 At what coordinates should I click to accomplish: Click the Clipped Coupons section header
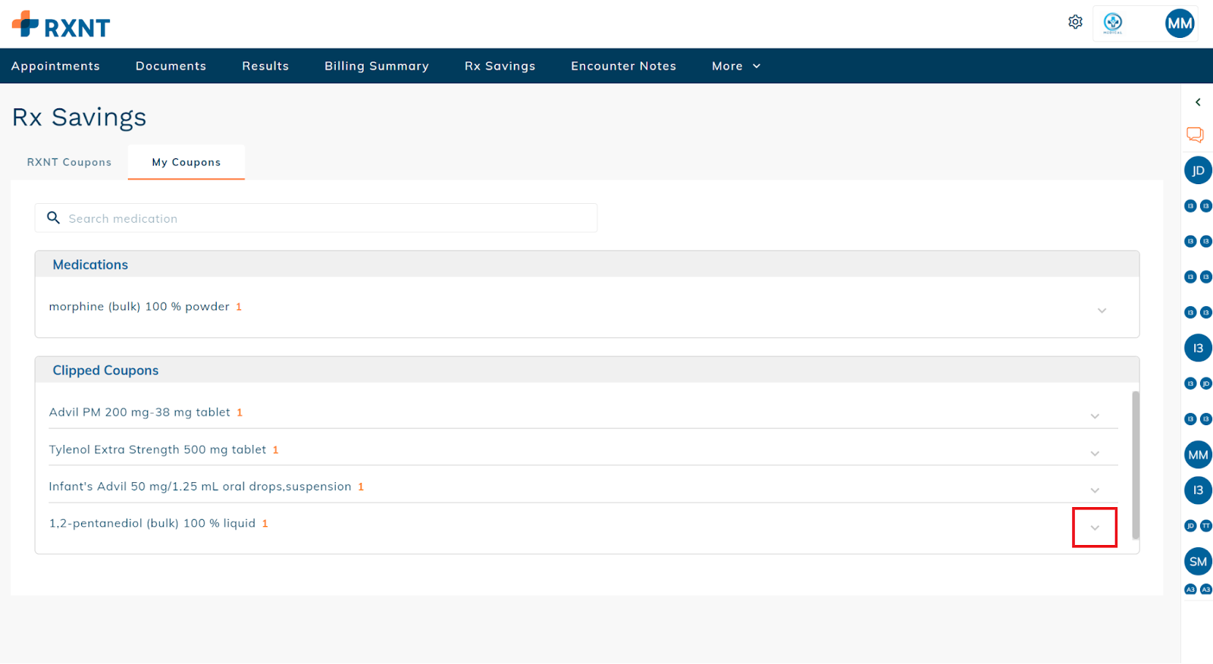[x=587, y=370]
